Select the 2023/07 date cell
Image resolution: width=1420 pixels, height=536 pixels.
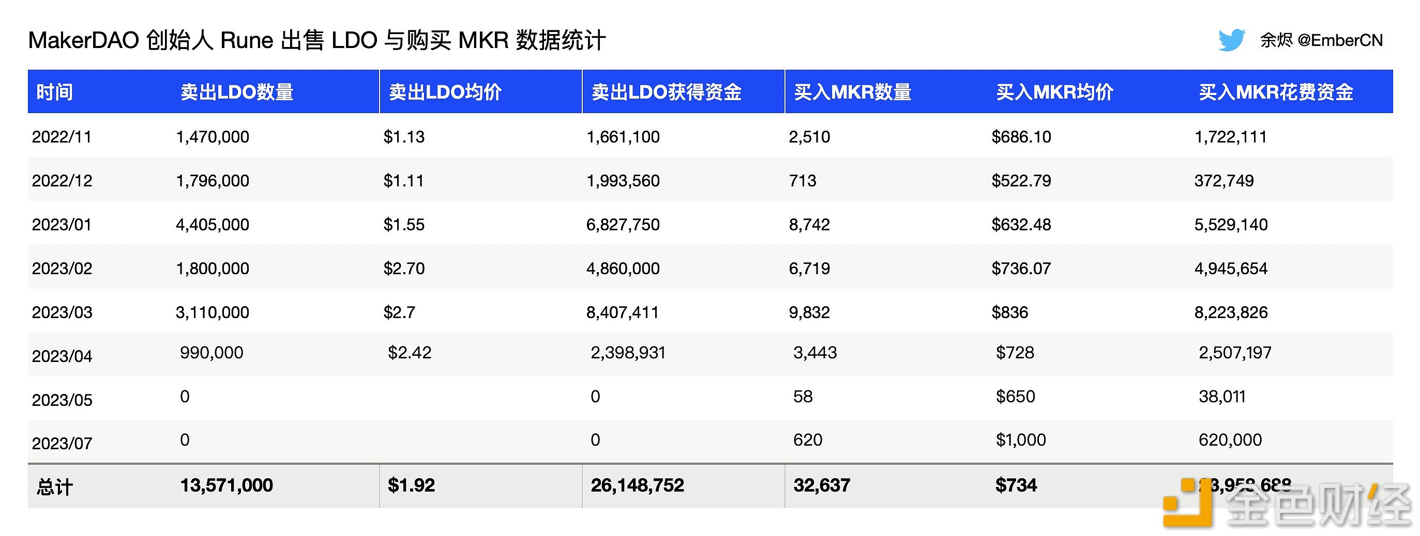[x=62, y=444]
